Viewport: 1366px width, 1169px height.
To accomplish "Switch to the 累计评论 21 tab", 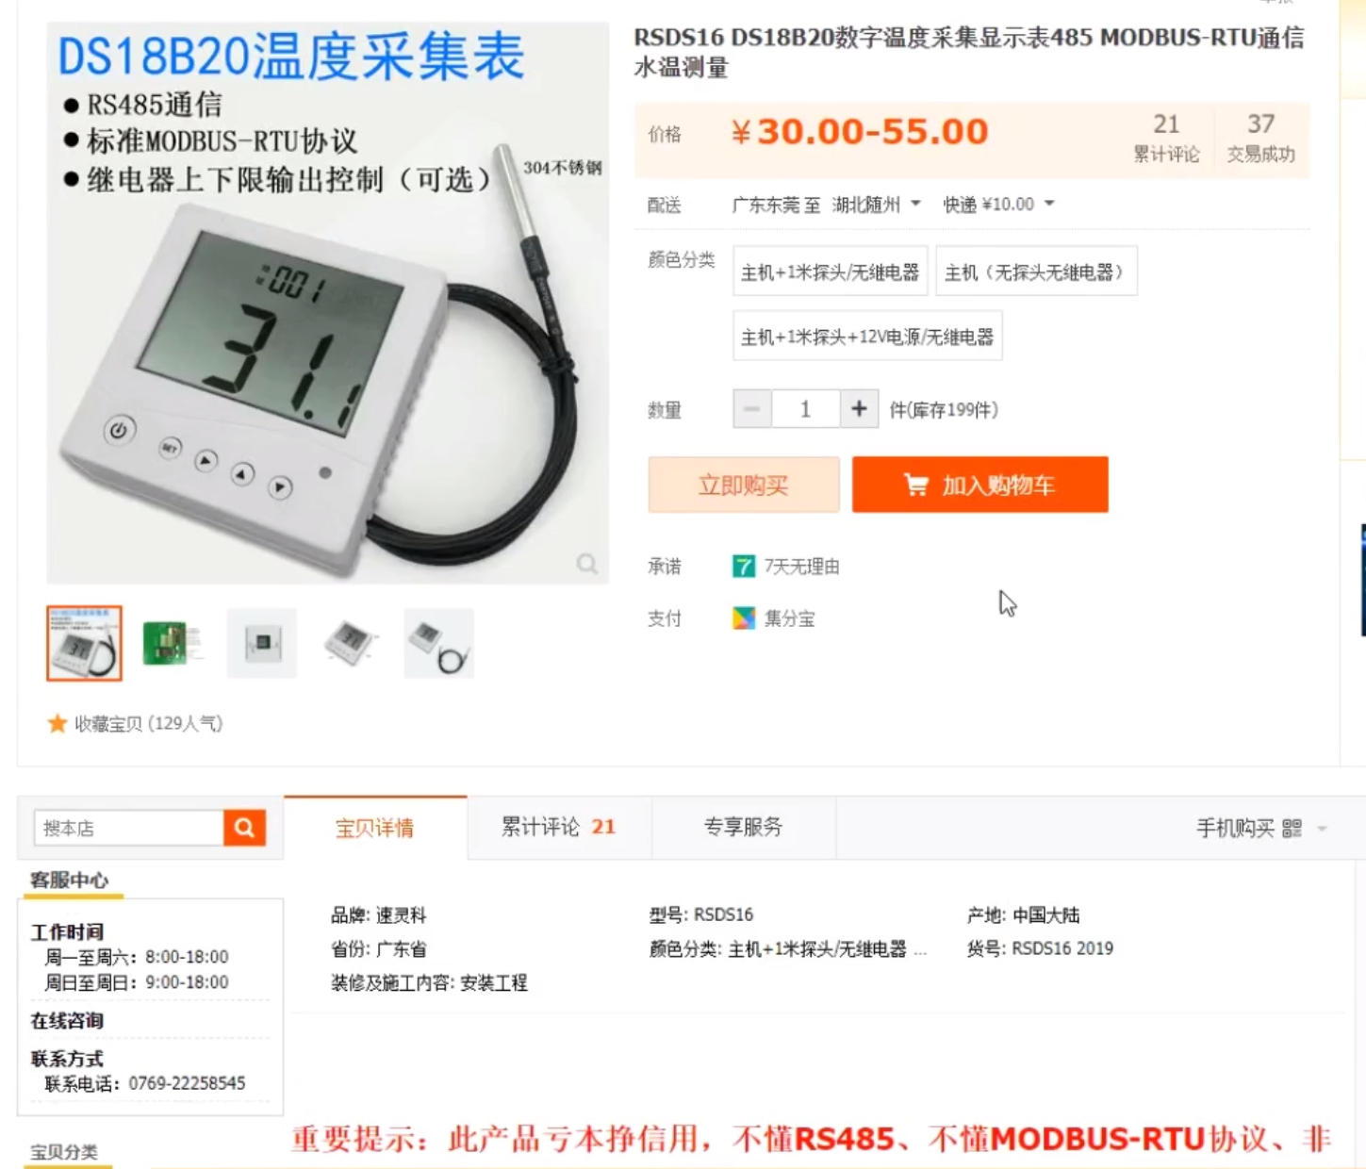I will click(x=559, y=827).
